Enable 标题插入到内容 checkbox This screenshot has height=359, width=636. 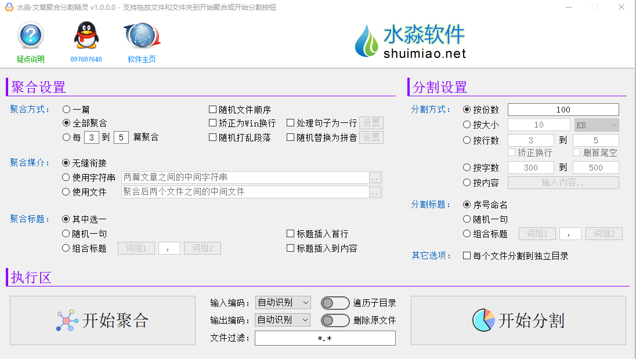[321, 248]
